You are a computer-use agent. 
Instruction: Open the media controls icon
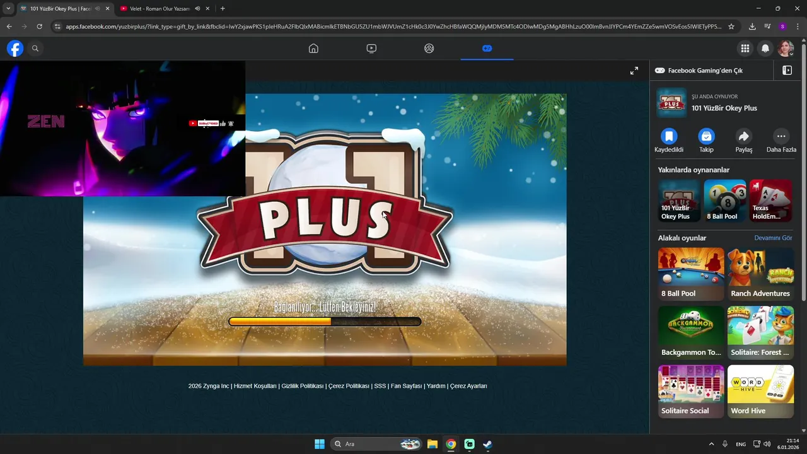click(x=767, y=26)
